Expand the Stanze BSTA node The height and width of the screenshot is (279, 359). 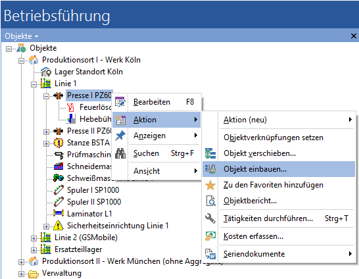point(46,143)
